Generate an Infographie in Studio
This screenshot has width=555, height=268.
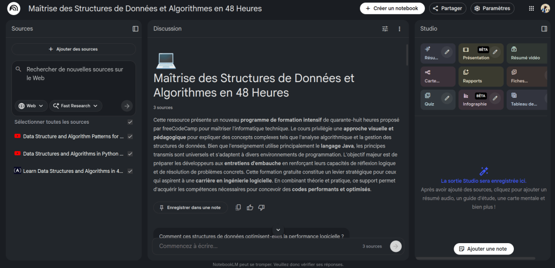[481, 100]
